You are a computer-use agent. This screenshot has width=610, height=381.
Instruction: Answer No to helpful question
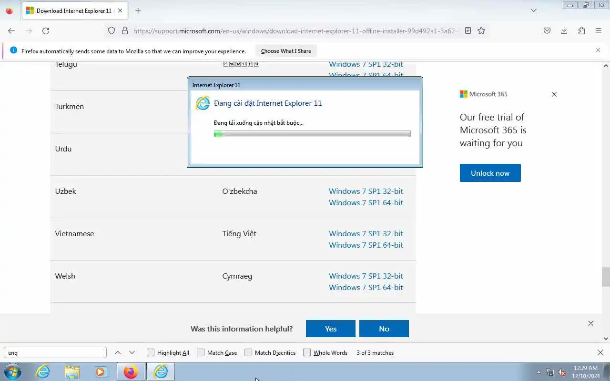(x=384, y=329)
